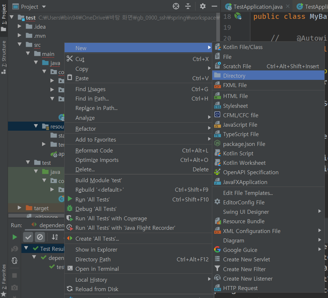The image size is (328, 298).
Task: Choose FXML File entry
Action: click(x=268, y=85)
